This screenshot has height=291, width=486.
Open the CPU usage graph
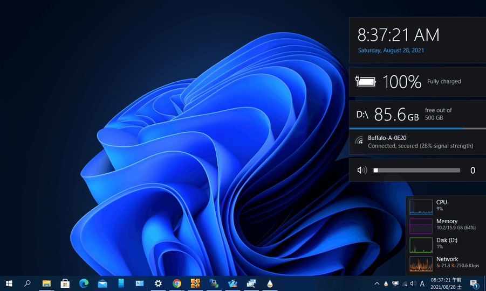coord(421,207)
